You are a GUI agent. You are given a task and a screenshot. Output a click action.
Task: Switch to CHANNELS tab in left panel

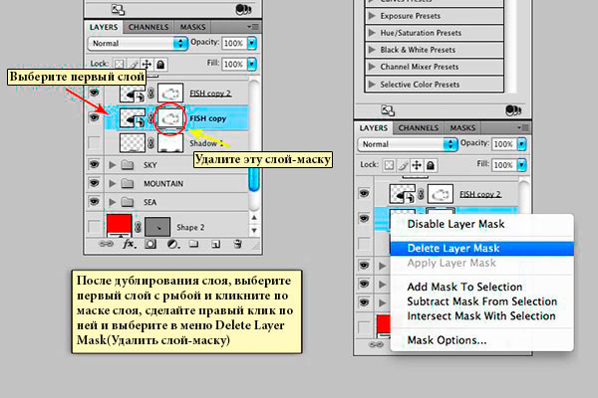pyautogui.click(x=149, y=27)
